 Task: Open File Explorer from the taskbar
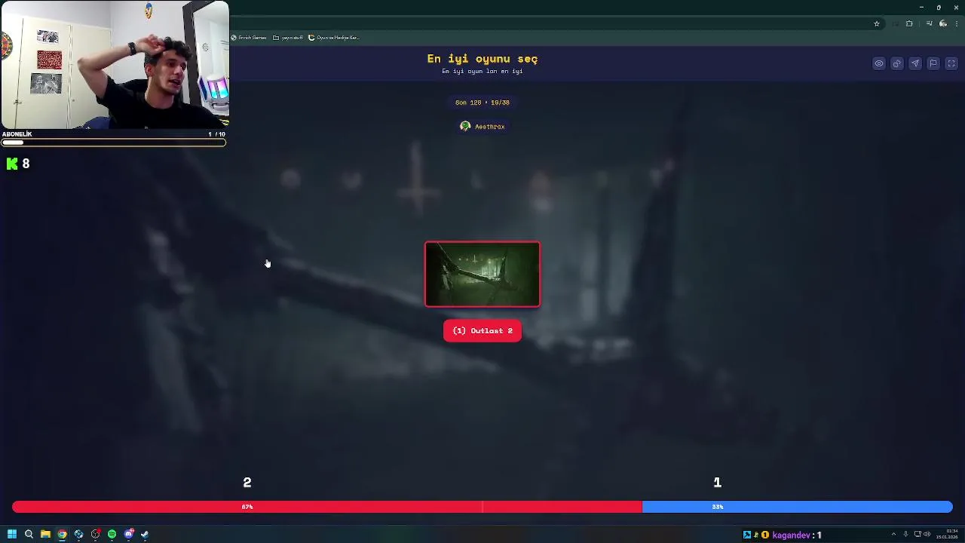pyautogui.click(x=45, y=535)
